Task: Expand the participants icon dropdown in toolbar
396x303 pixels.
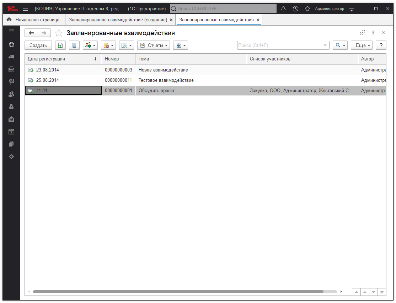Action: pyautogui.click(x=90, y=46)
